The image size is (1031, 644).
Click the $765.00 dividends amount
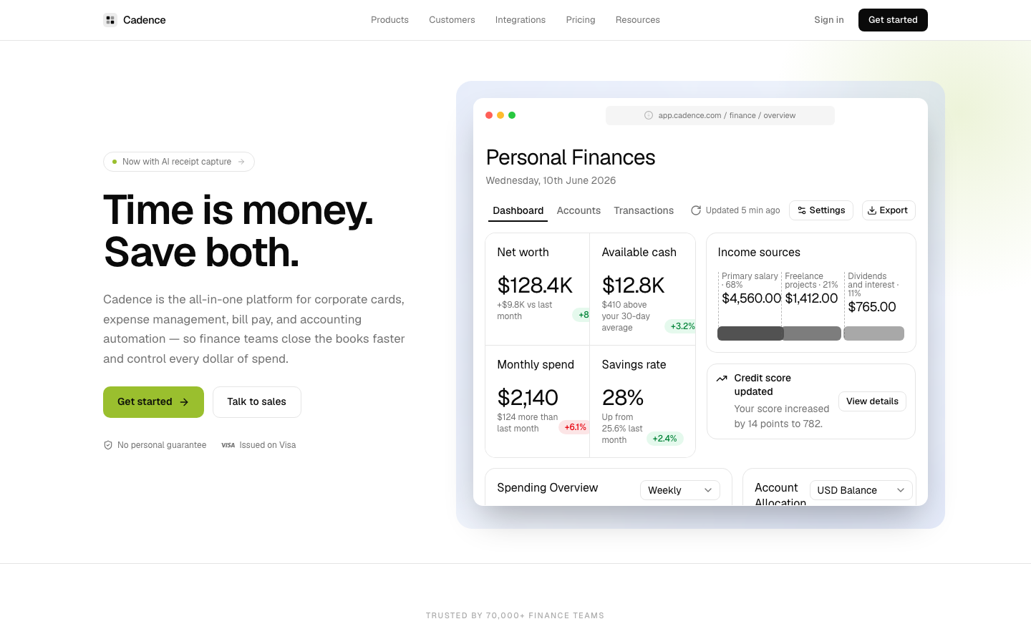point(872,307)
